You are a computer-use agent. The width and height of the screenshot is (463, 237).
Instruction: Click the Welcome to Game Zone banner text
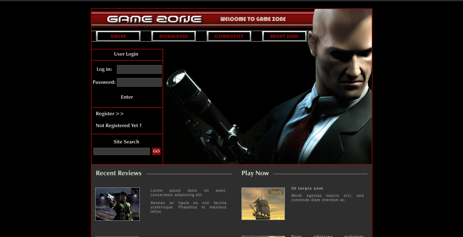point(253,19)
